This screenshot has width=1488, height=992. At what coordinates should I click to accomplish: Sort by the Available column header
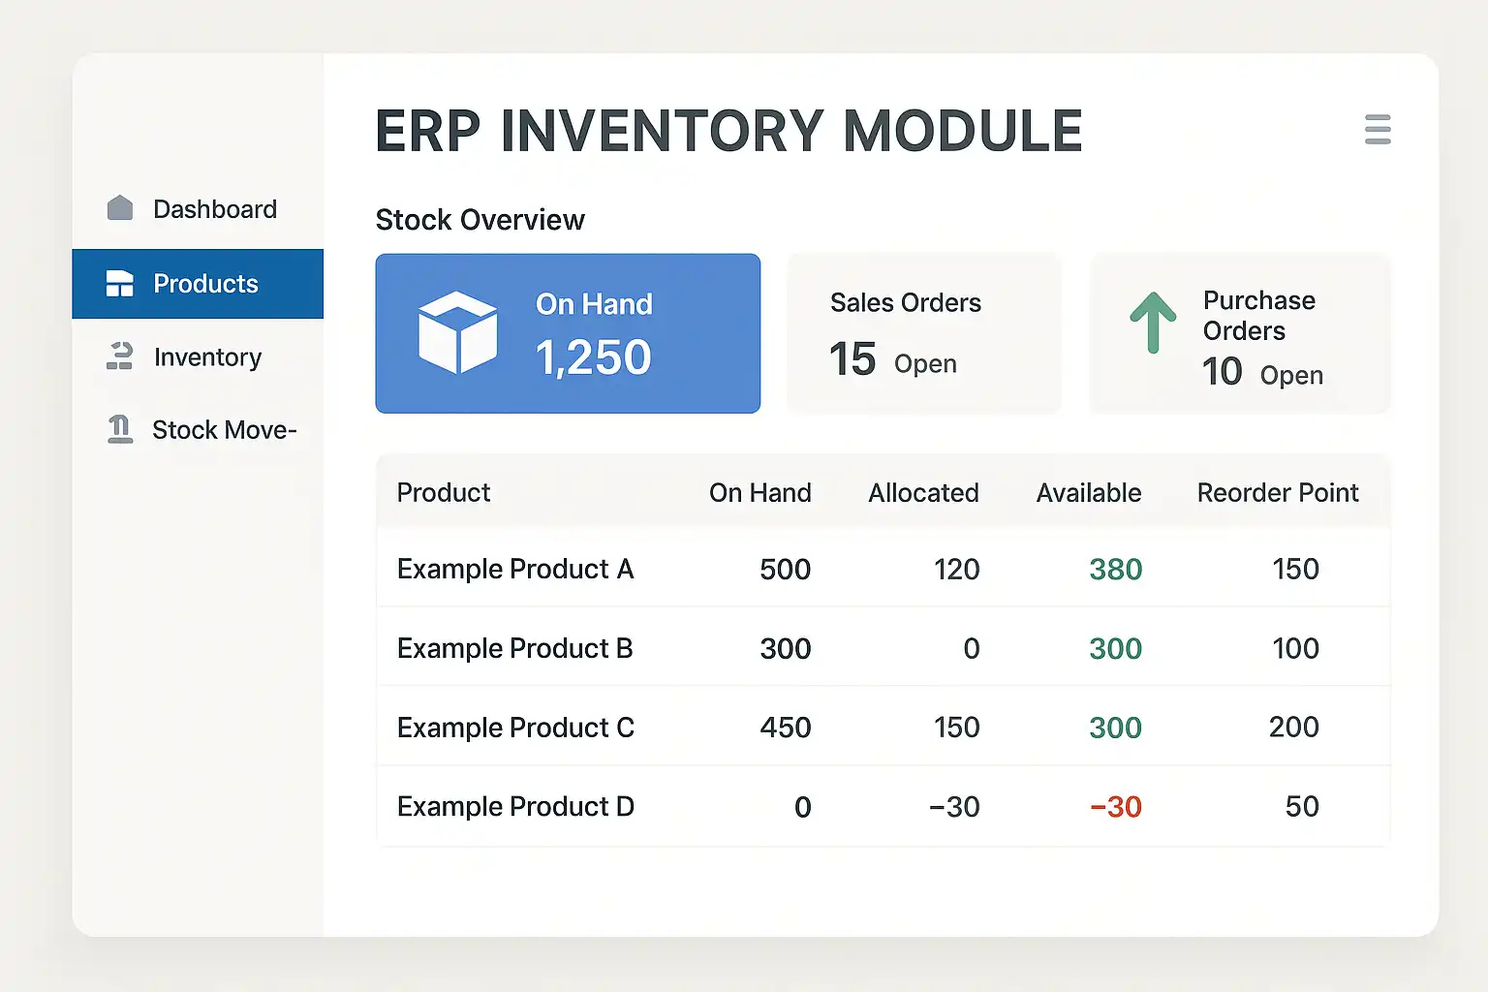click(x=1089, y=493)
